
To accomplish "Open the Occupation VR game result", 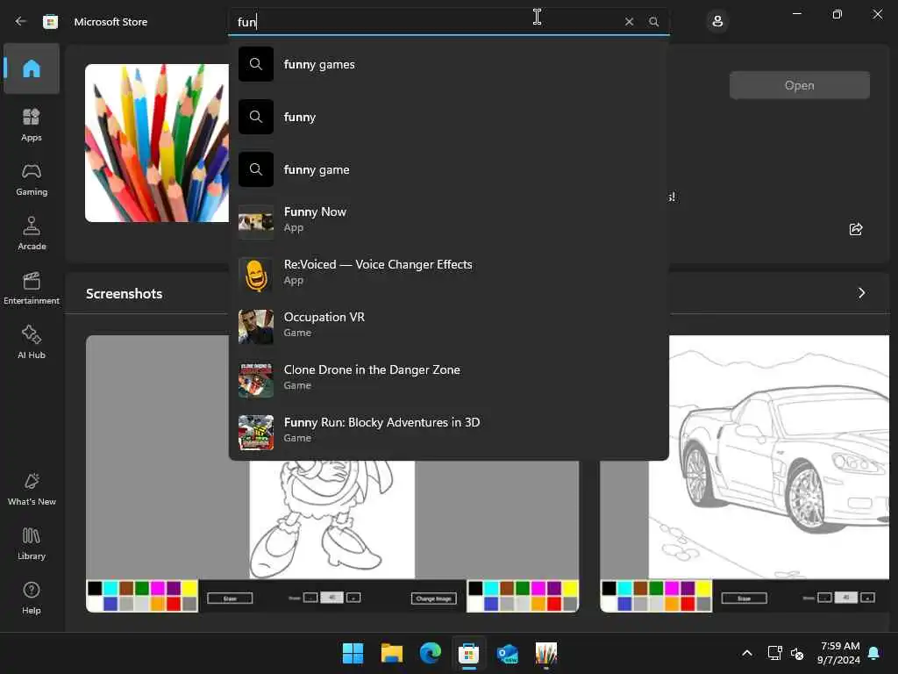I will click(448, 326).
